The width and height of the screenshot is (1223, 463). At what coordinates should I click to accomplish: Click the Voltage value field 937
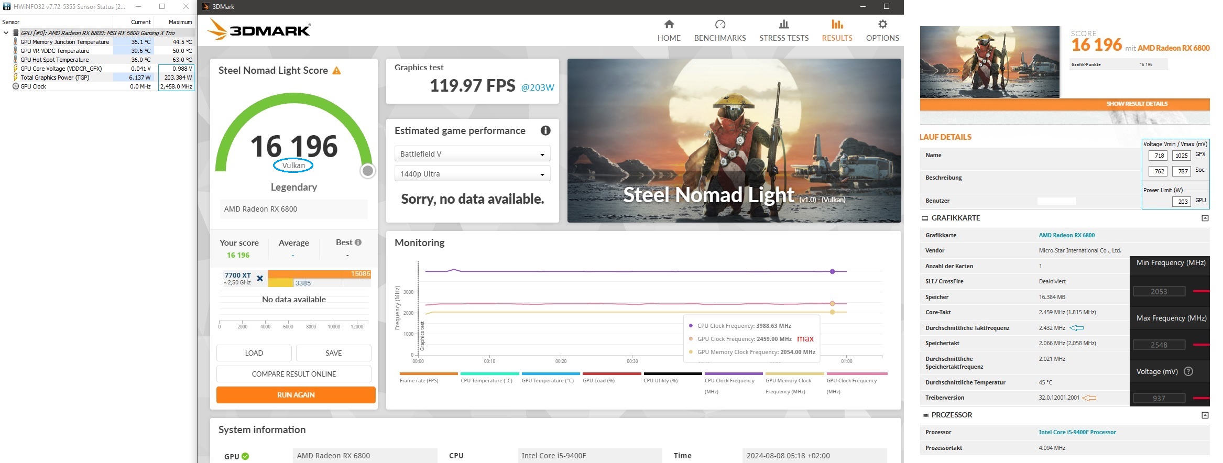click(x=1159, y=398)
